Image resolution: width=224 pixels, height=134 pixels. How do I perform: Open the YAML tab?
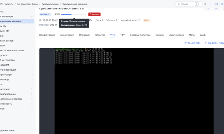coord(203,35)
